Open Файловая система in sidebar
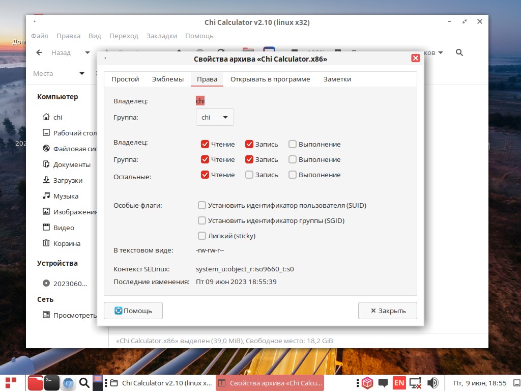 [x=69, y=149]
